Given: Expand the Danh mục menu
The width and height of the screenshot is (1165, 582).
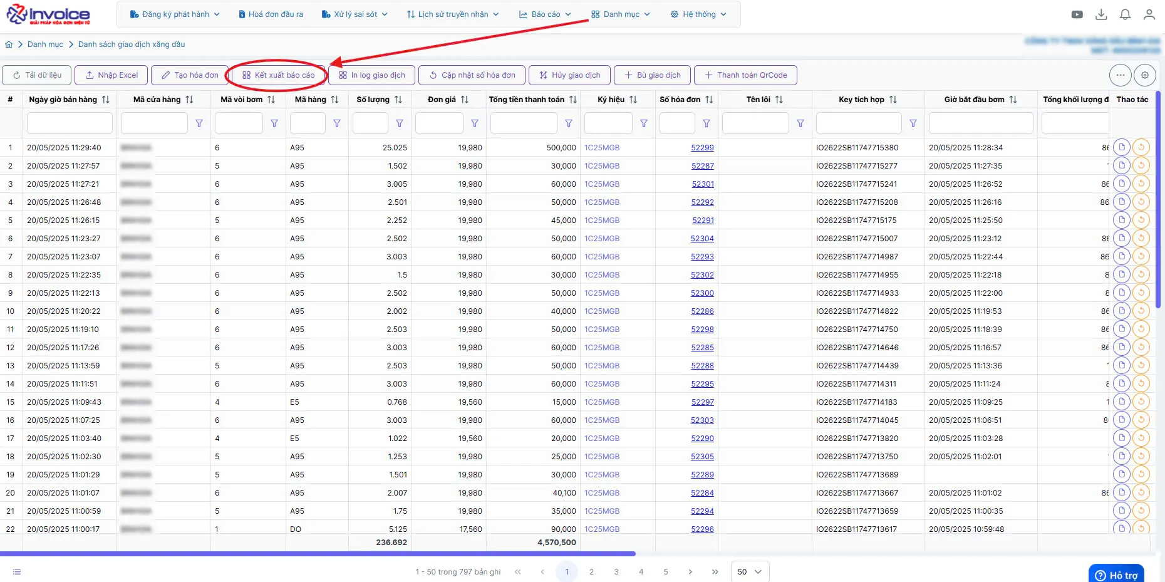Looking at the screenshot, I should [620, 14].
